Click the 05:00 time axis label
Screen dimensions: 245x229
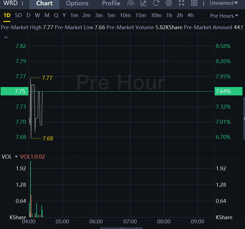62,221
